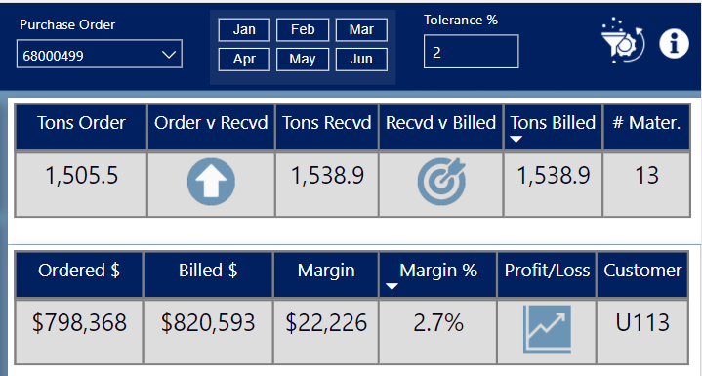The image size is (702, 376).
Task: Open the 68000499 purchase order combo box
Action: coord(100,54)
